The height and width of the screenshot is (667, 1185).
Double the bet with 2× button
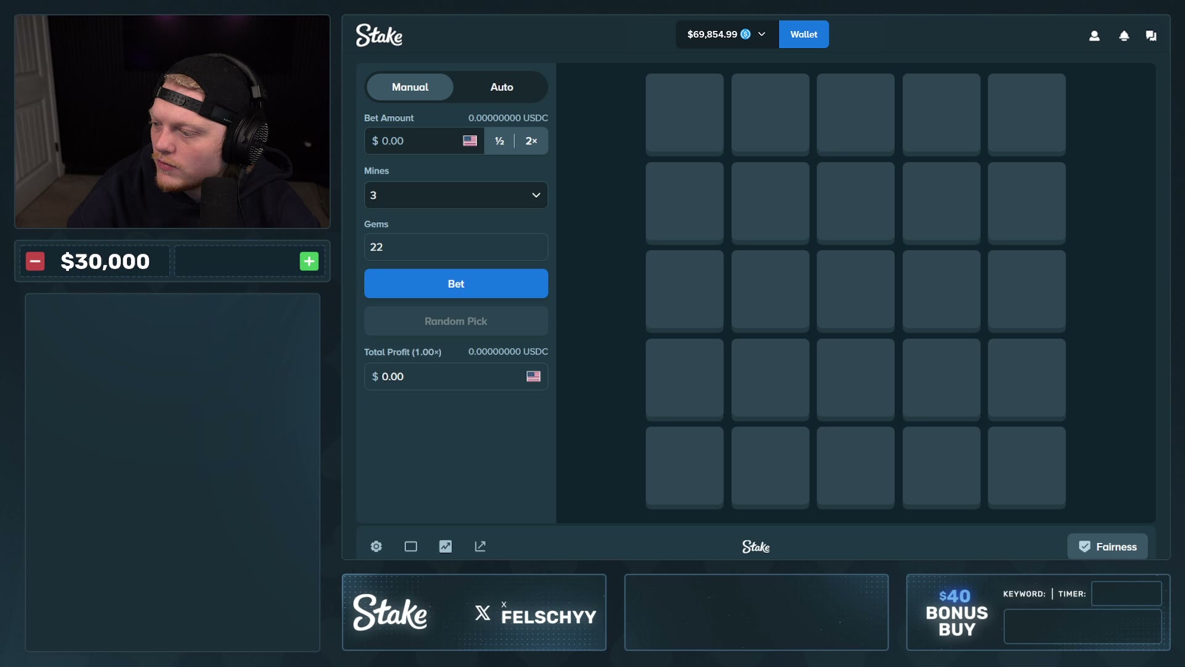coord(531,141)
